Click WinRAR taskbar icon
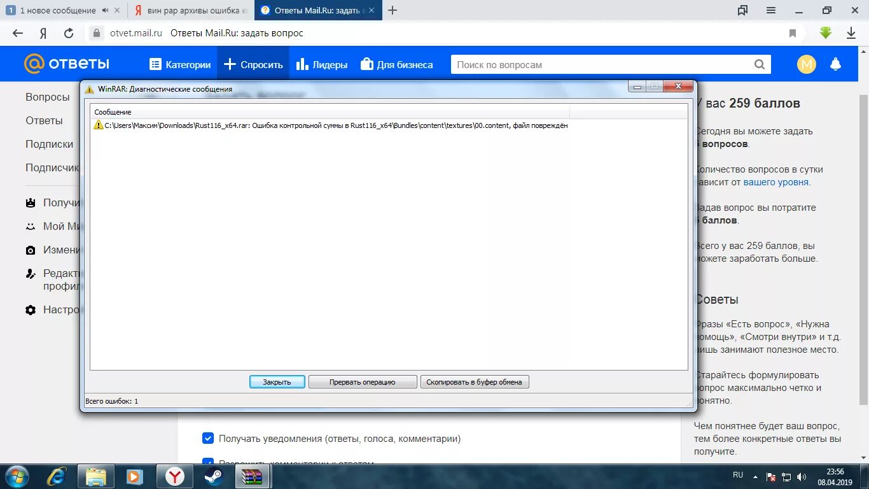The image size is (869, 489). click(253, 476)
